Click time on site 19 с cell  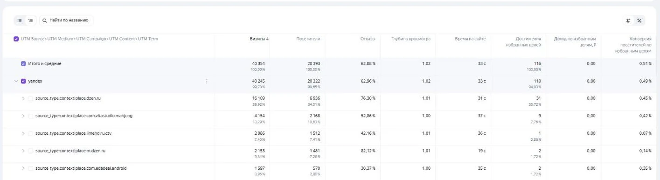482,151
